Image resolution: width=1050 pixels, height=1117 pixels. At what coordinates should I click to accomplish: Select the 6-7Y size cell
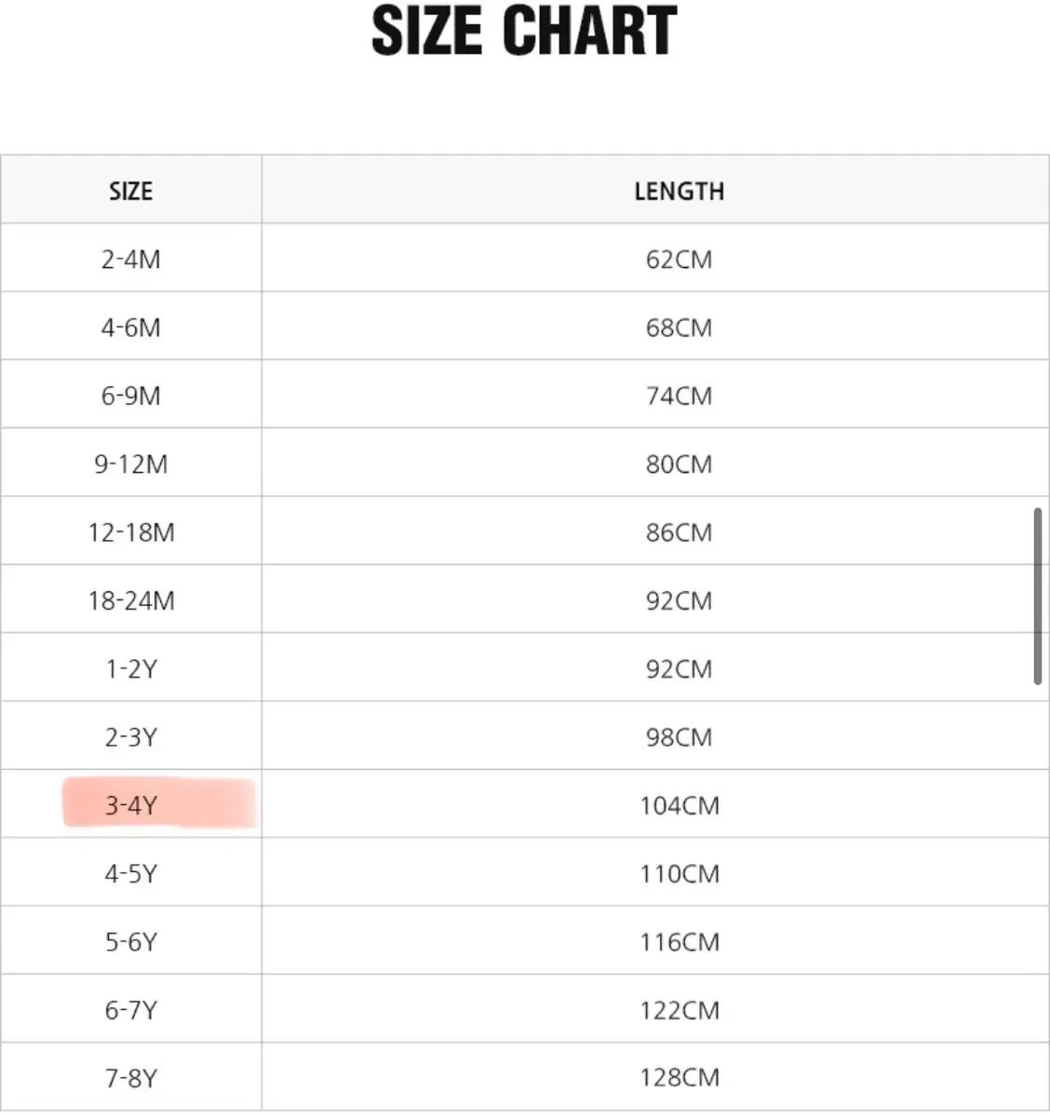pyautogui.click(x=131, y=1010)
